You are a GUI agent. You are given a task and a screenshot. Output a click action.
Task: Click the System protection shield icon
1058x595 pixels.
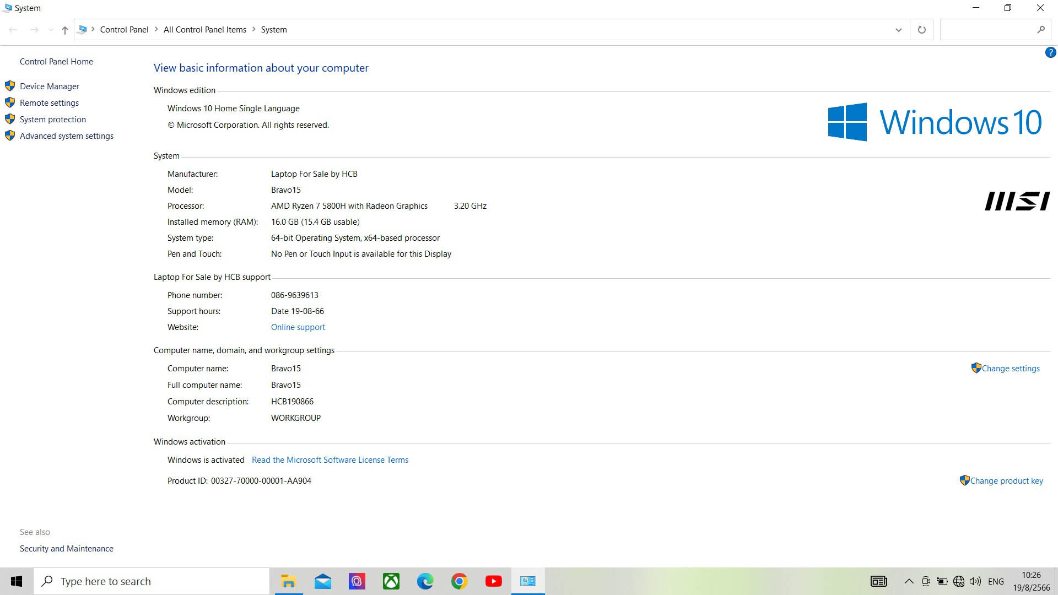tap(10, 119)
